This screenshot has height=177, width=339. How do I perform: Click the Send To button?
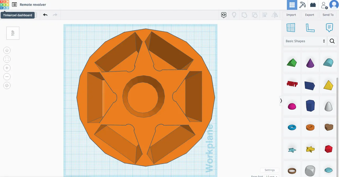(x=328, y=15)
